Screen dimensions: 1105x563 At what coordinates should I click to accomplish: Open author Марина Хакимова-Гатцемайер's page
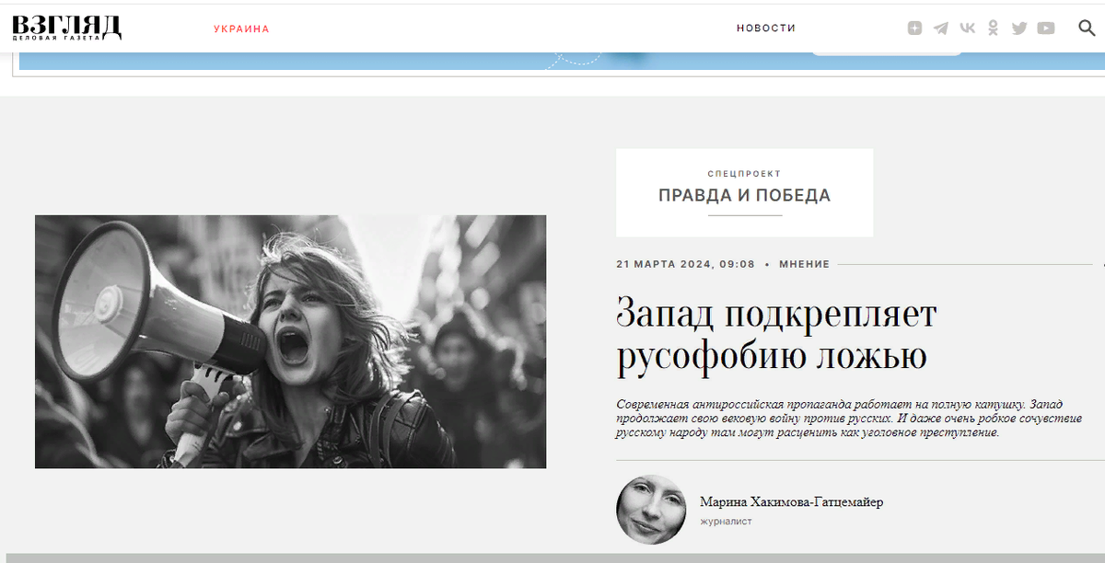point(791,501)
